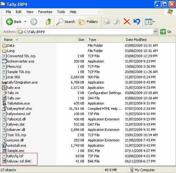Open the Favorites menu
Viewport: 176px width, 173px height.
coord(45,12)
